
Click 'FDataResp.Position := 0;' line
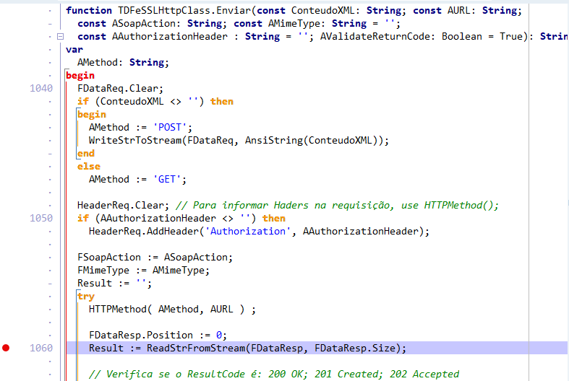click(x=158, y=336)
